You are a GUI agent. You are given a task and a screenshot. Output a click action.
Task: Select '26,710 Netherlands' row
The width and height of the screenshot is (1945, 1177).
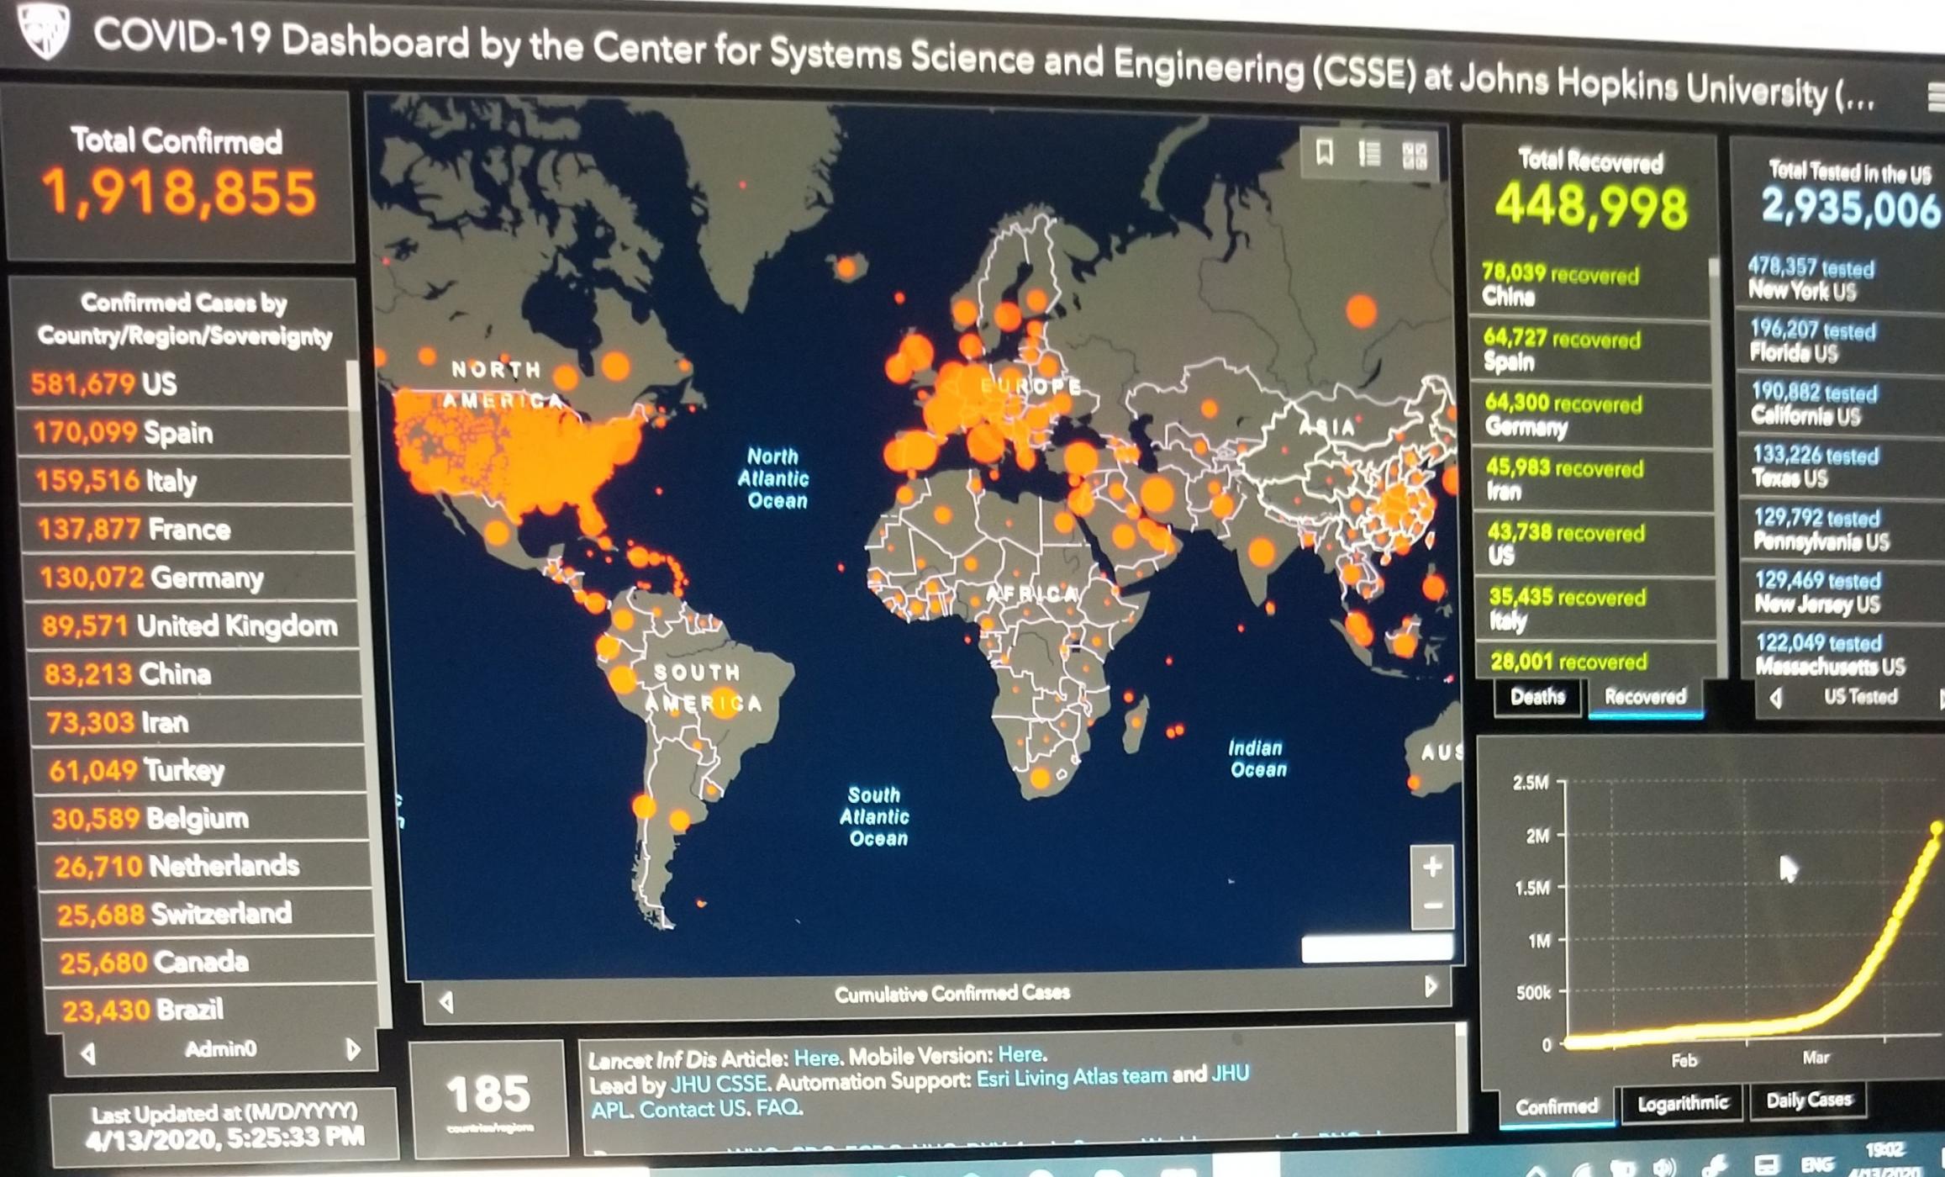point(205,866)
